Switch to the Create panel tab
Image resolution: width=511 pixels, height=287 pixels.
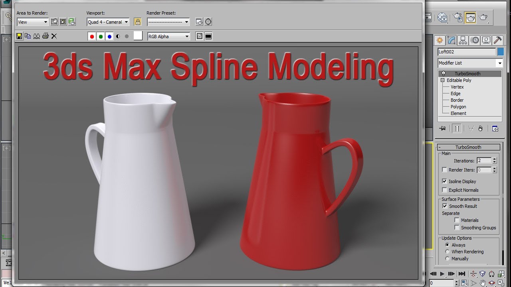440,40
